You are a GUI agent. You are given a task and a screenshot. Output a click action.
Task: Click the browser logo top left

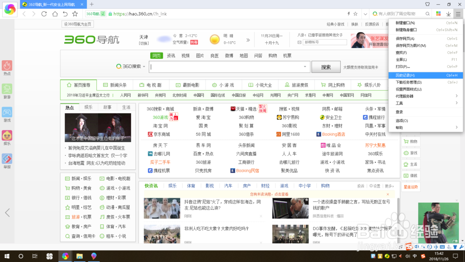(10, 9)
